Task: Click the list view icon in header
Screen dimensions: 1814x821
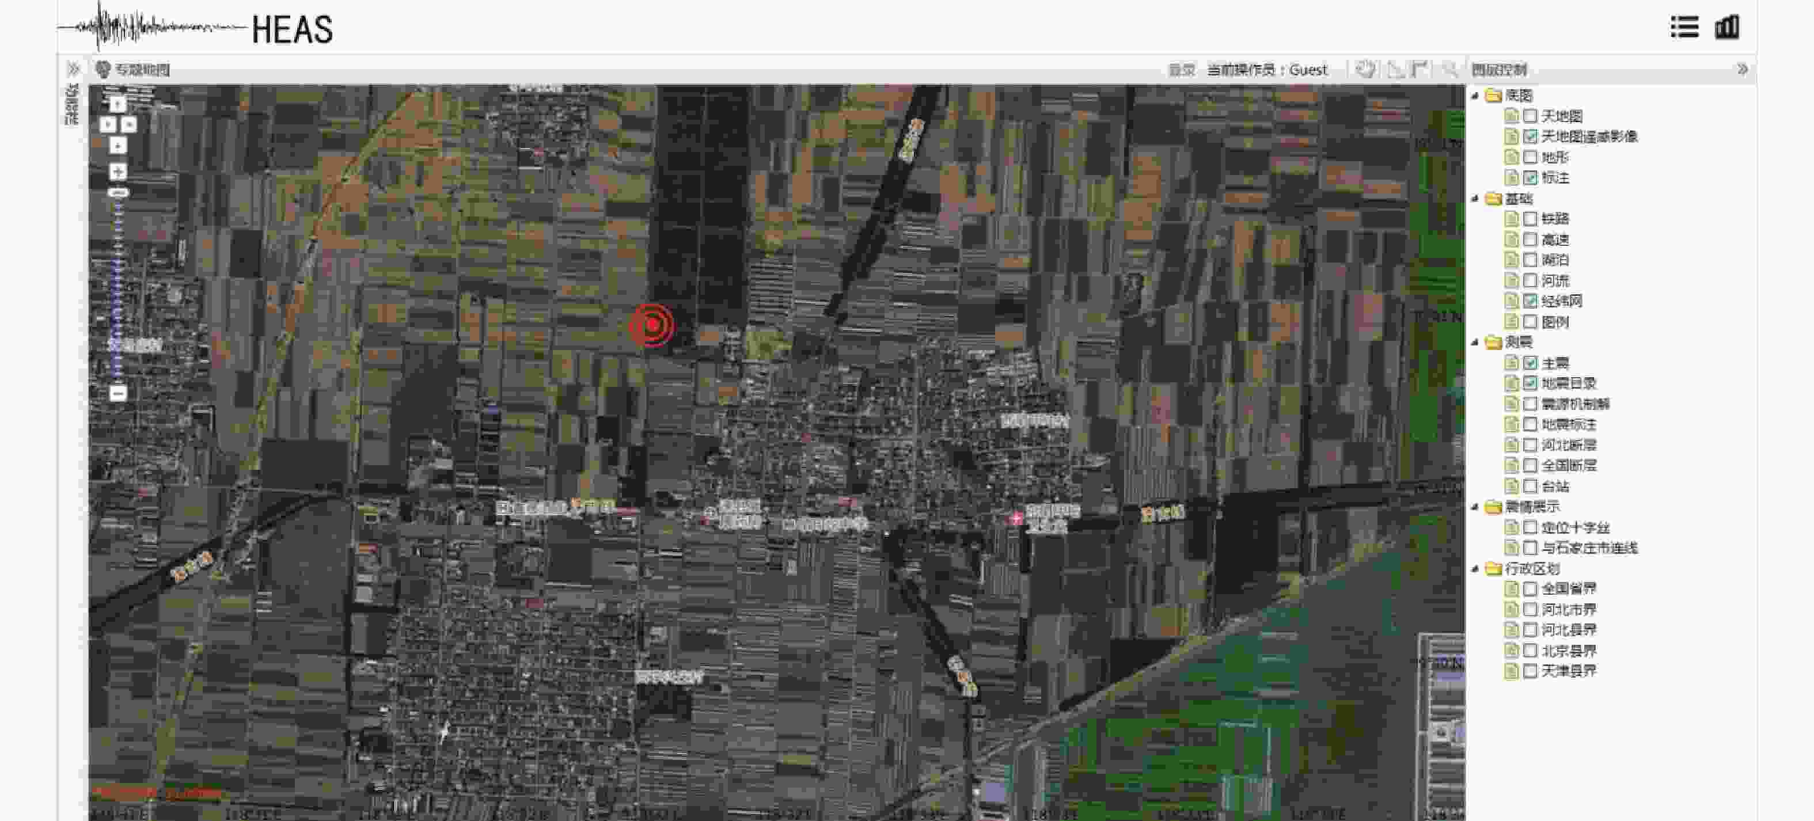Action: click(x=1684, y=28)
